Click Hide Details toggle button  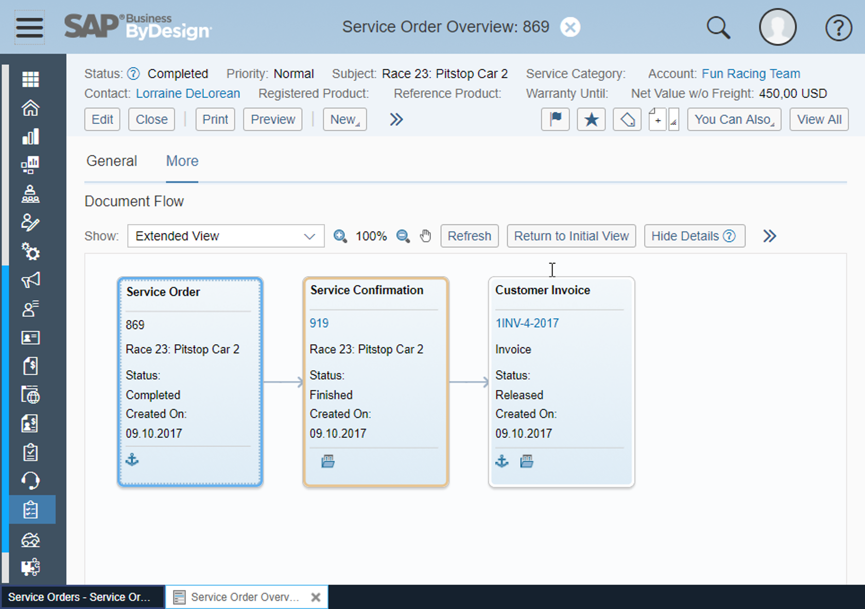694,236
